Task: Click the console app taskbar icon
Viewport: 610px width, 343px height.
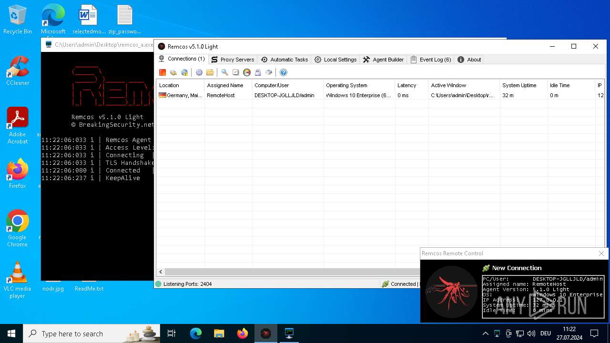Action: 289,333
